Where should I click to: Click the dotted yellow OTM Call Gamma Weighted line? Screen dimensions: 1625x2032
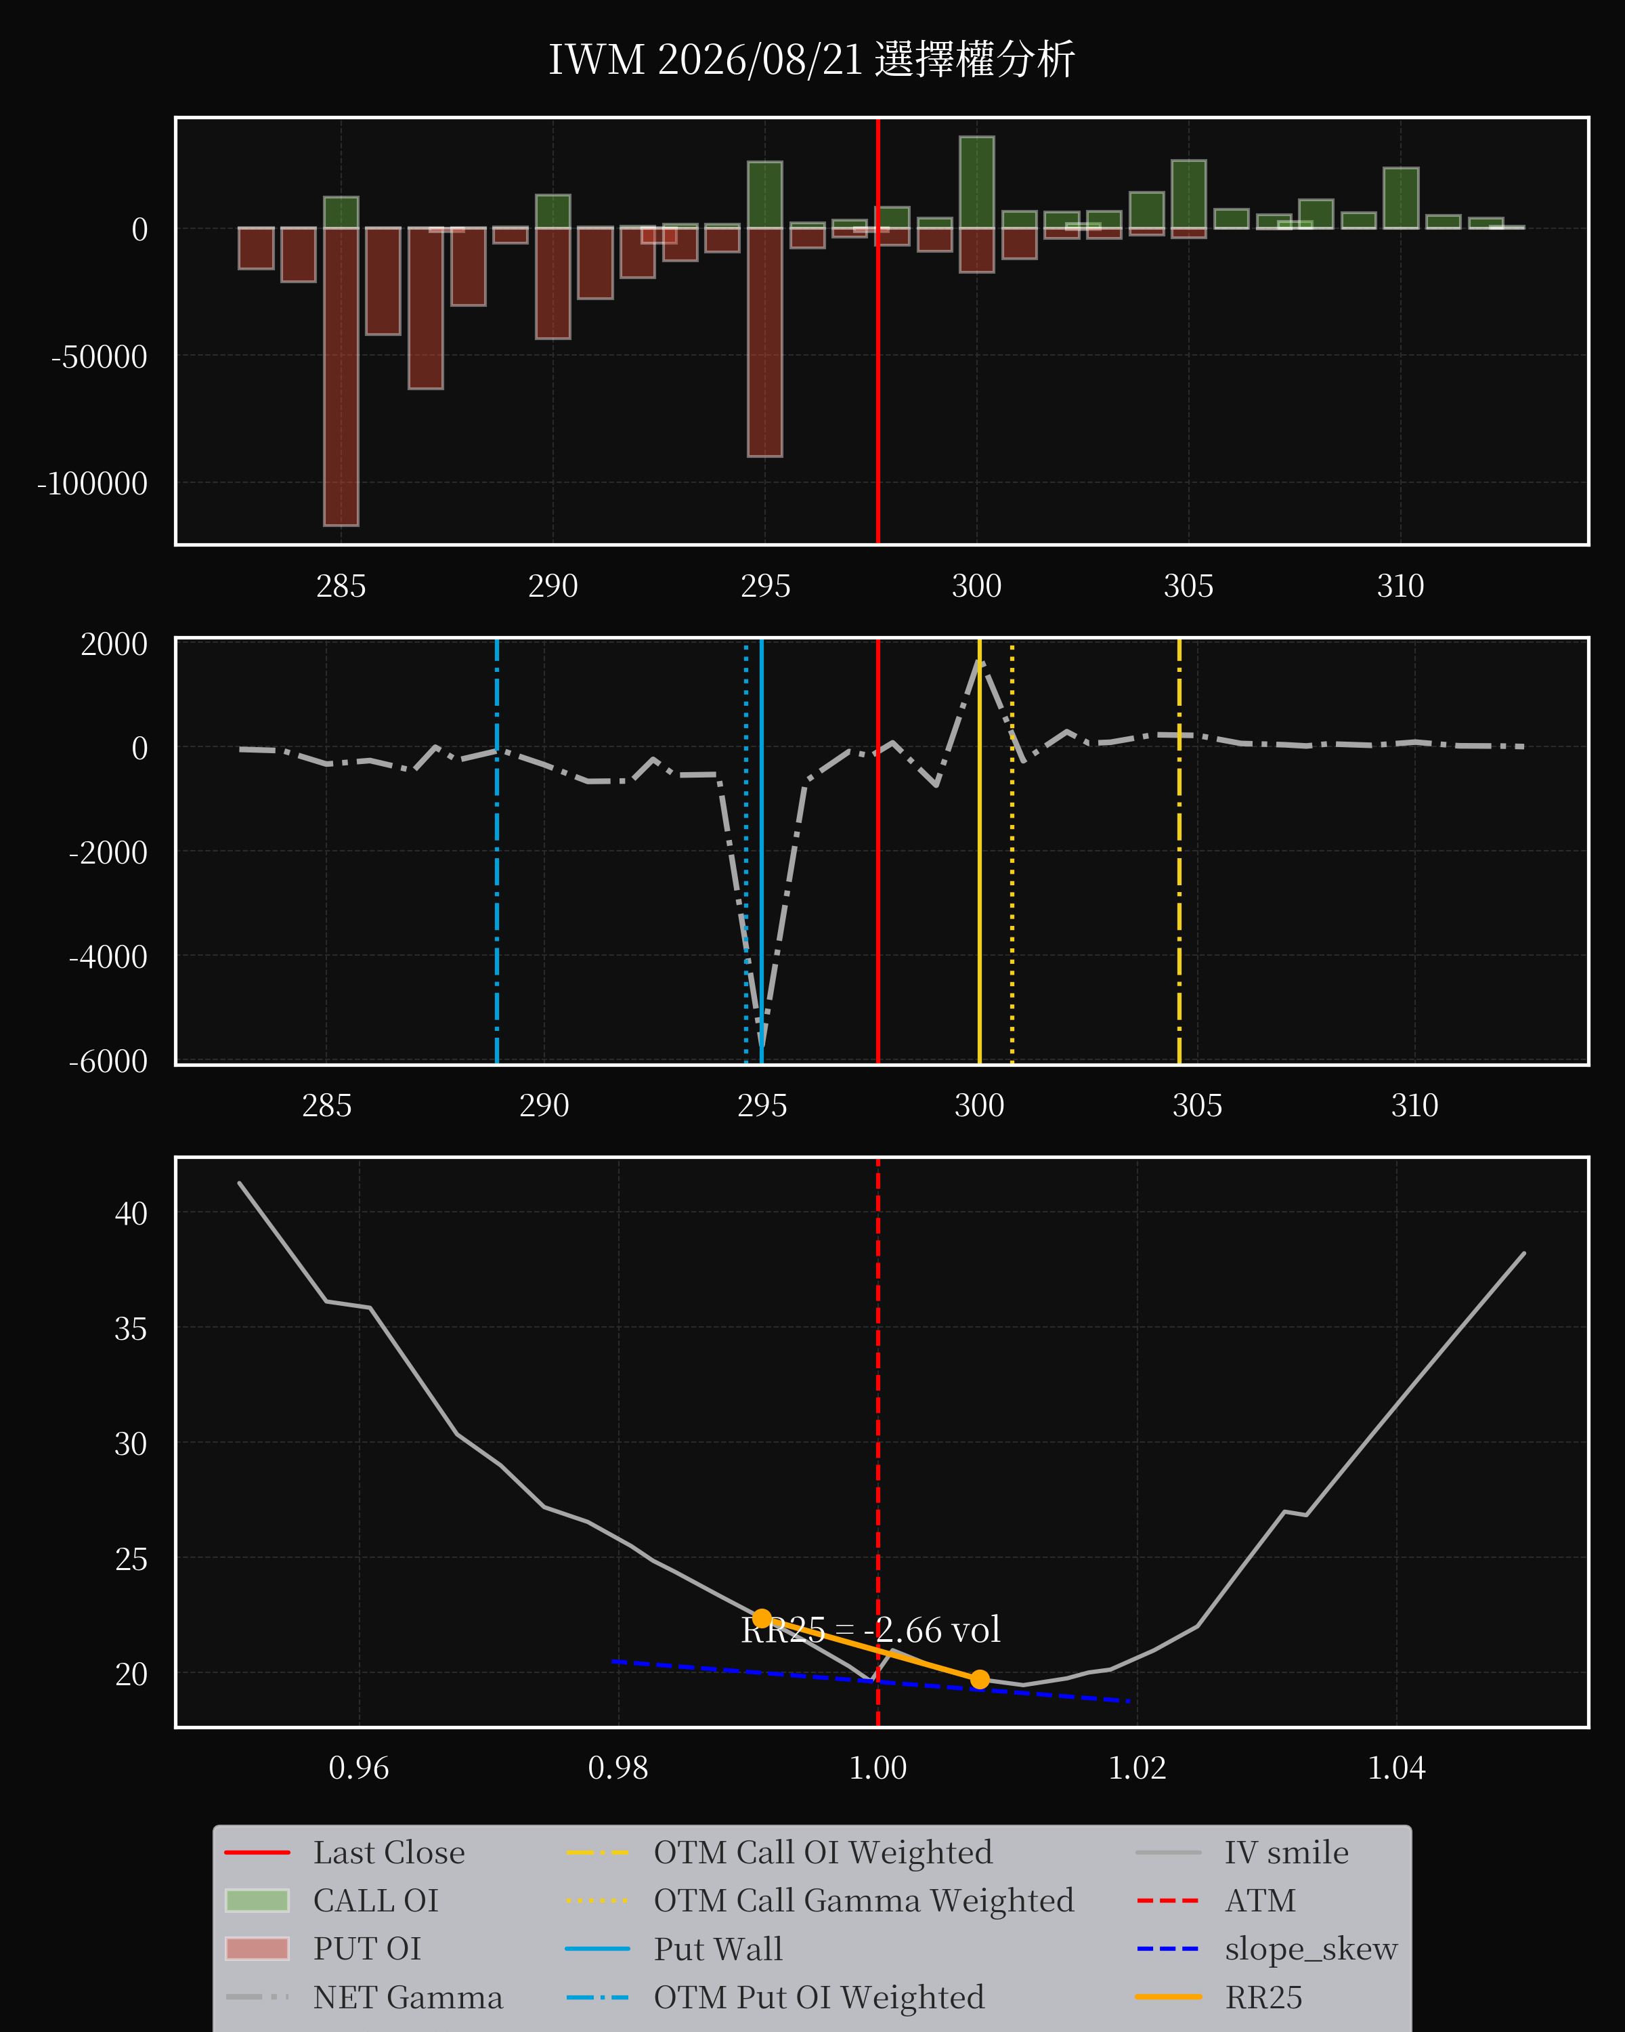pos(1013,851)
